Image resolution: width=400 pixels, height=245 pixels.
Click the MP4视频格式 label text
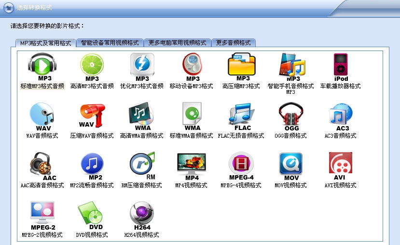[192, 185]
